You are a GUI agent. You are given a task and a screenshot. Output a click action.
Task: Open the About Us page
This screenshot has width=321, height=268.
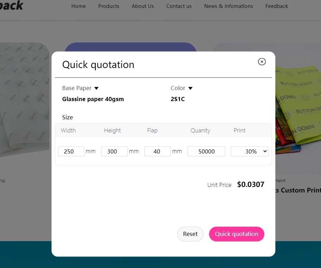click(143, 6)
